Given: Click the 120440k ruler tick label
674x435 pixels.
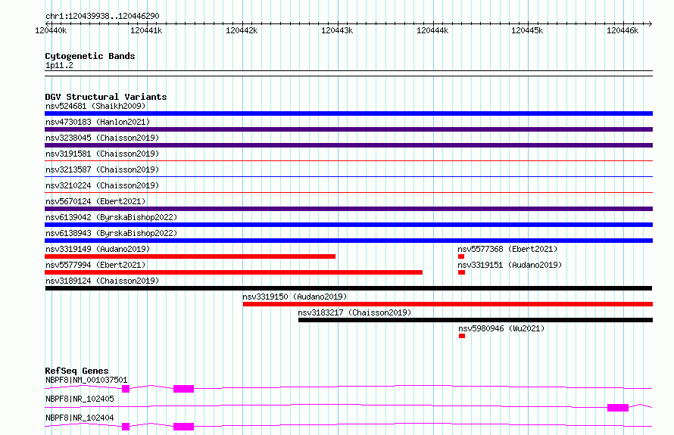Looking at the screenshot, I should tap(51, 30).
